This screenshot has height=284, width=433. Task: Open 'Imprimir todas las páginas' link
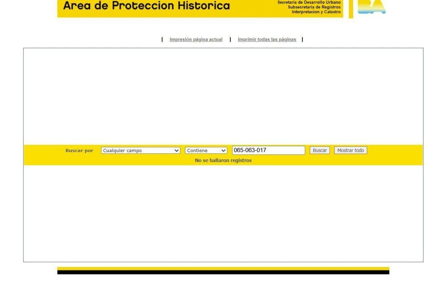(267, 39)
